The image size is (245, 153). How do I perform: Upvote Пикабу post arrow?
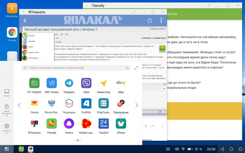tap(153, 126)
